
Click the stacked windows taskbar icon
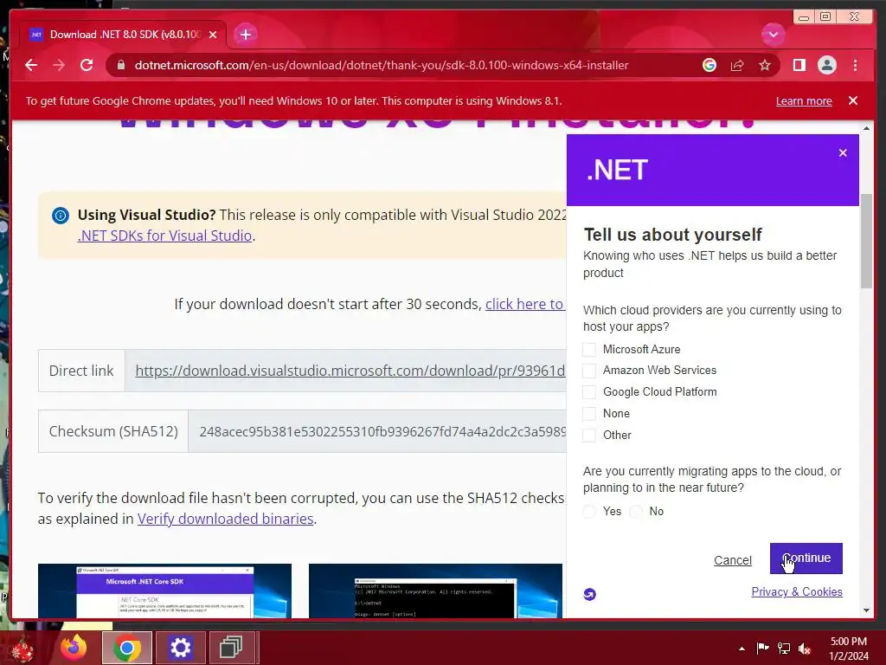click(231, 648)
